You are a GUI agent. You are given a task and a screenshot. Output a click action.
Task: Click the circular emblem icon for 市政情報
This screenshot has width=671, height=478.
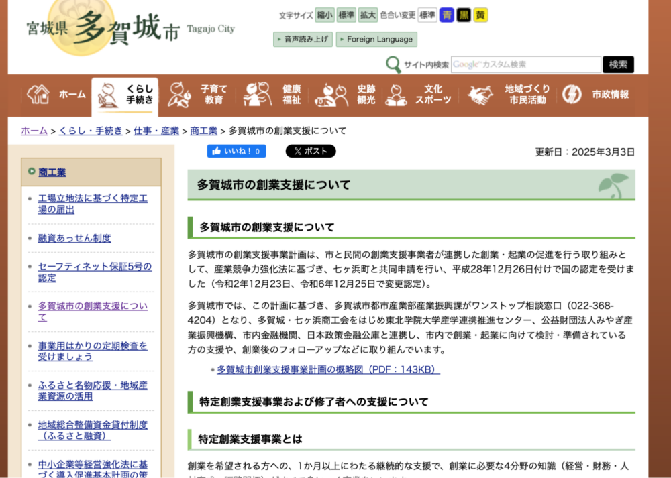572,95
